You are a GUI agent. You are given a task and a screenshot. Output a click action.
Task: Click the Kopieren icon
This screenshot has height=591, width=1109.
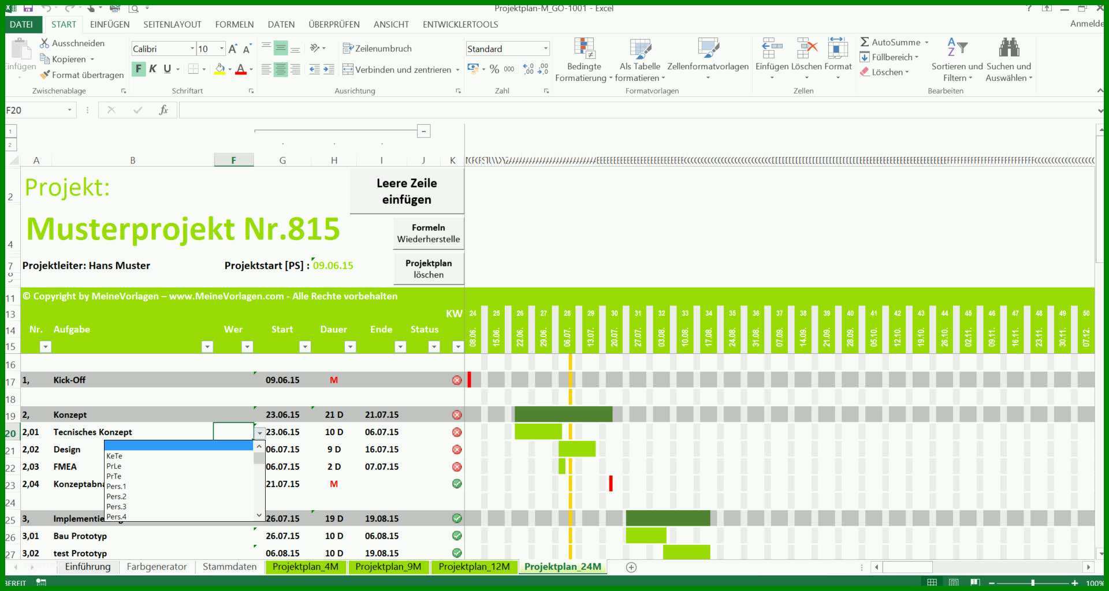44,59
